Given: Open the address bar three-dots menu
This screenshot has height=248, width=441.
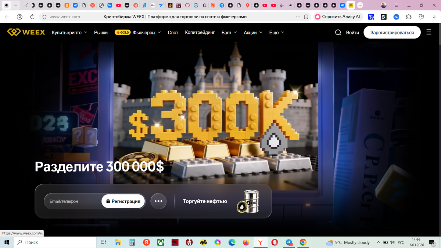Looking at the screenshot, I should point(298,17).
